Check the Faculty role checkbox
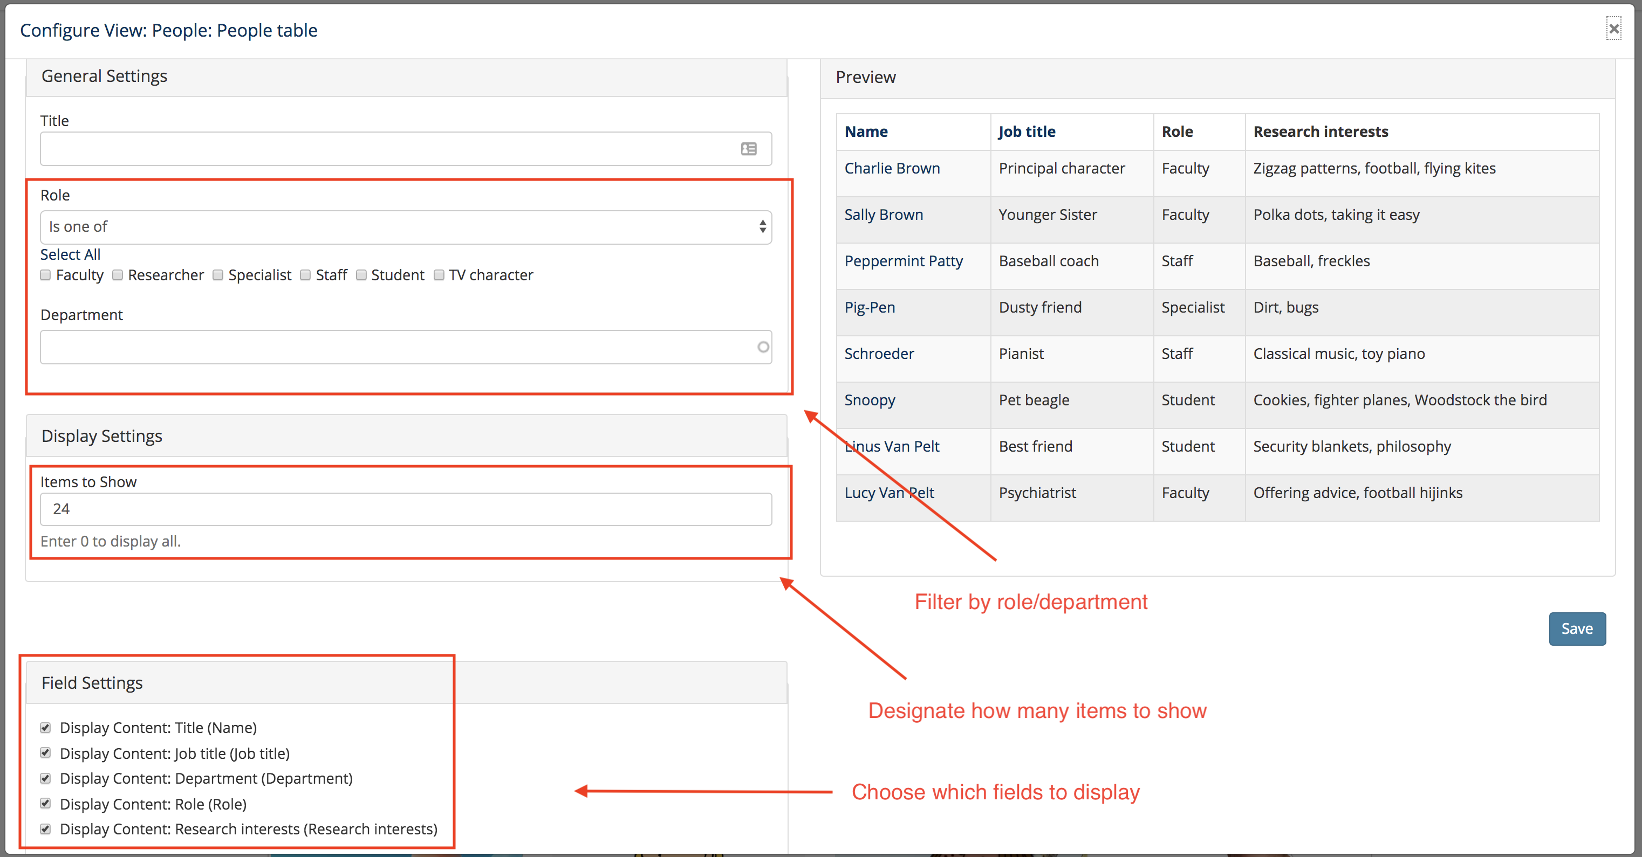 [x=45, y=275]
